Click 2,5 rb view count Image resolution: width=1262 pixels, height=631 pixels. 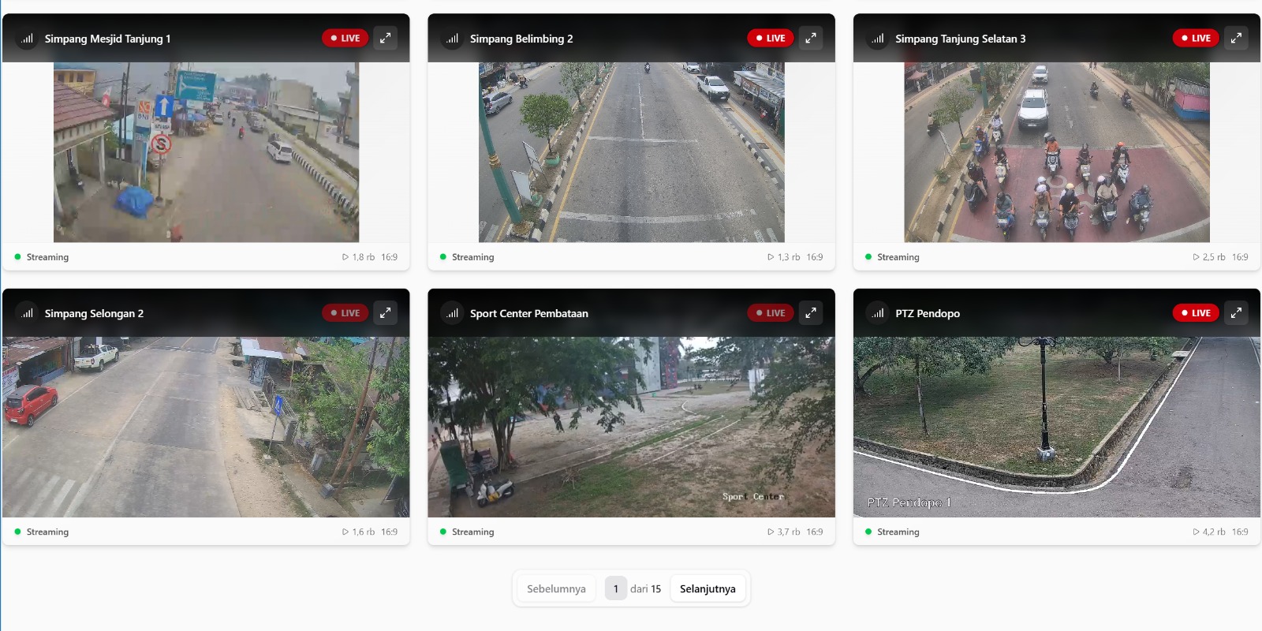[x=1209, y=257]
